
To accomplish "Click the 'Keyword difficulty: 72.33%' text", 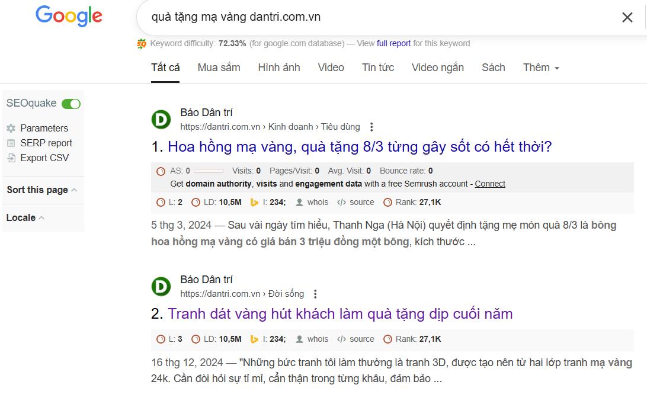I will 198,43.
